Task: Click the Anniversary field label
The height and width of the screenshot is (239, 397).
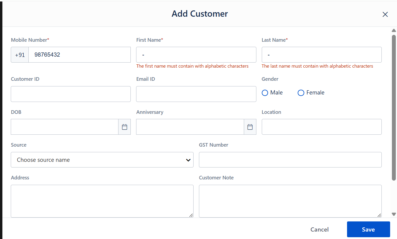Action: (x=150, y=112)
